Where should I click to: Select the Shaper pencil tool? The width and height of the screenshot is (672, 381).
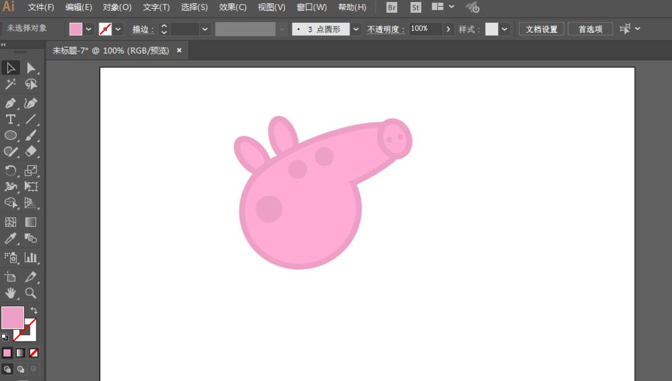pos(11,152)
